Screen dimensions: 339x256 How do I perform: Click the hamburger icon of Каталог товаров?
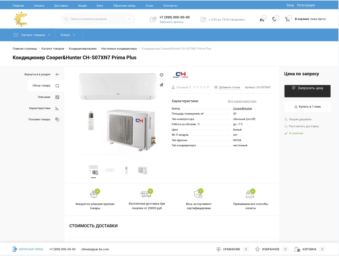pyautogui.click(x=16, y=35)
